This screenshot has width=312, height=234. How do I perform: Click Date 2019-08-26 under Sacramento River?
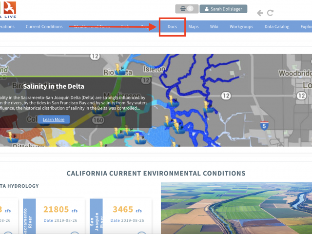point(60,220)
